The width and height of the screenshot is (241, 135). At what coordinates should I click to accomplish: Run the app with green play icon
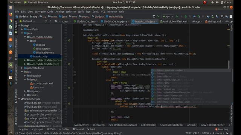[177, 16]
